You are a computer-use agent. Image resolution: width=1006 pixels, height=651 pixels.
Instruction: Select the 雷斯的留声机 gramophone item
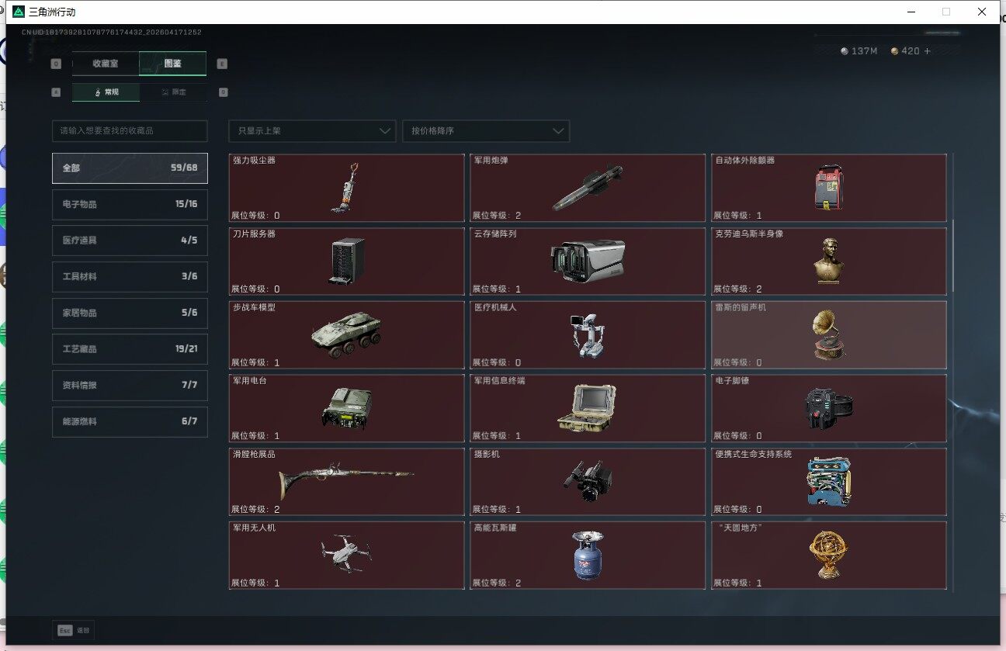coord(828,335)
